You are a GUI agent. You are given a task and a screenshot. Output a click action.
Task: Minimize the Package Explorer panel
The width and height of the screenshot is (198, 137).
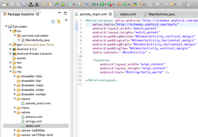pyautogui.click(x=59, y=13)
